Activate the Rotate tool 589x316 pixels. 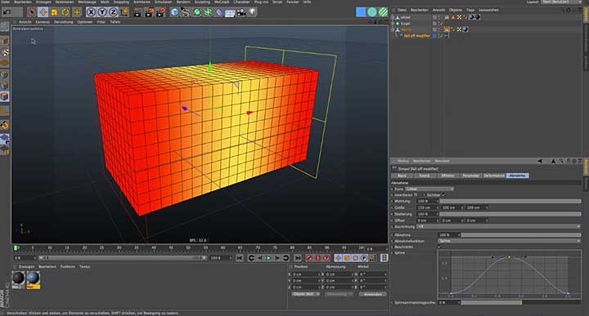pos(65,12)
